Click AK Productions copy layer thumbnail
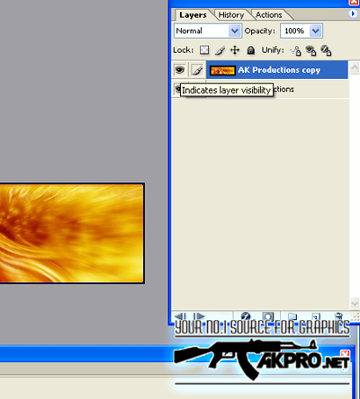 pos(222,71)
